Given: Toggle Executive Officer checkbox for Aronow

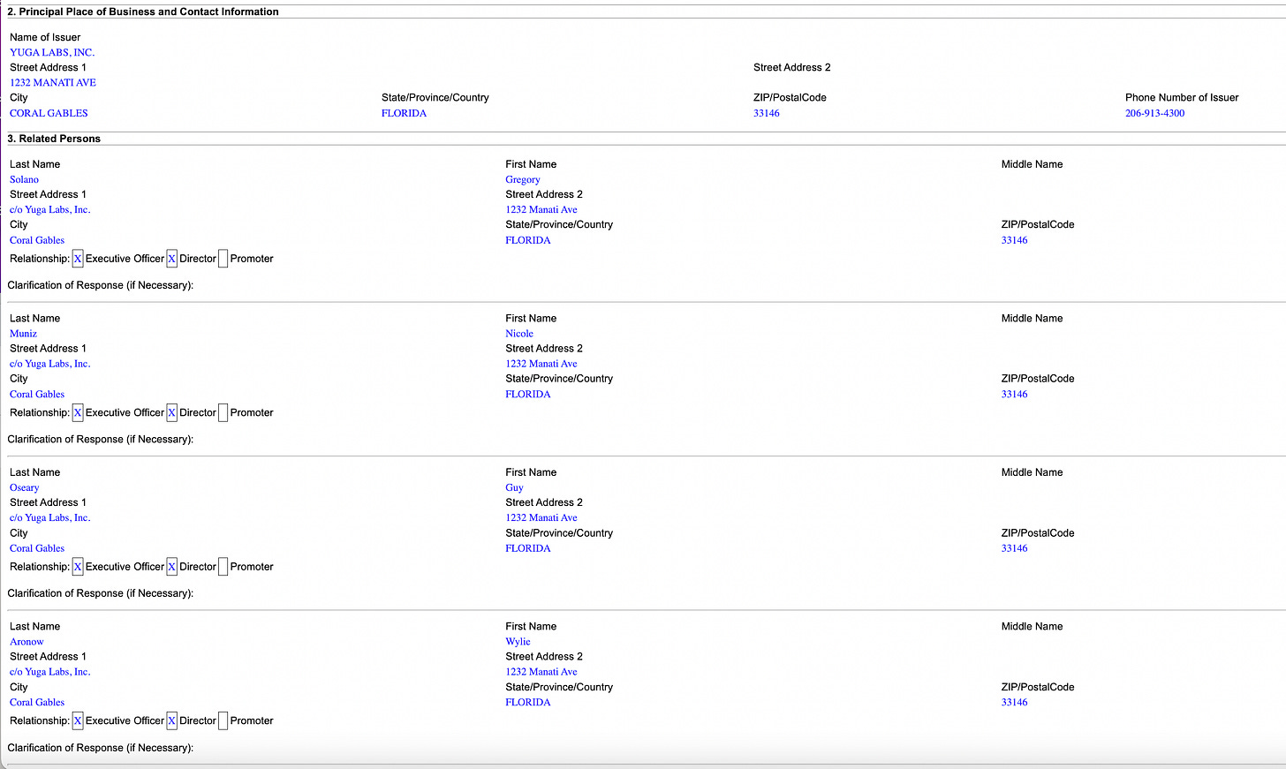Looking at the screenshot, I should (x=78, y=720).
